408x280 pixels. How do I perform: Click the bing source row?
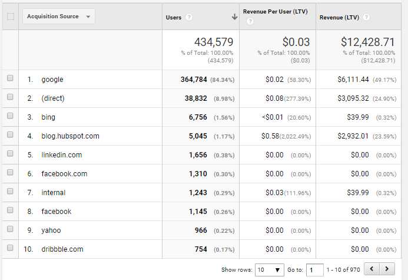tap(48, 117)
